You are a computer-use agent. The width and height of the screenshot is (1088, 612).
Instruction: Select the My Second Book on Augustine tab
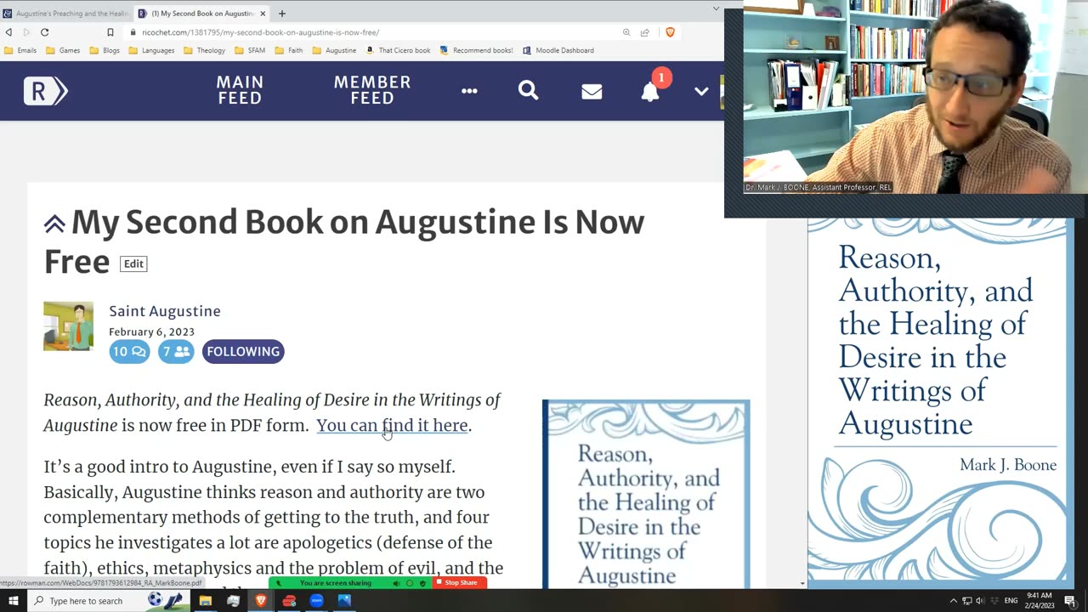tap(202, 14)
